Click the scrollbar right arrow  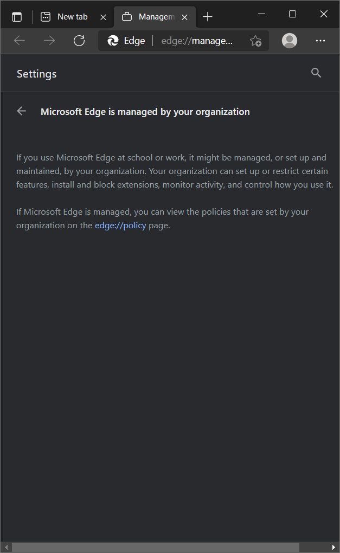334,547
